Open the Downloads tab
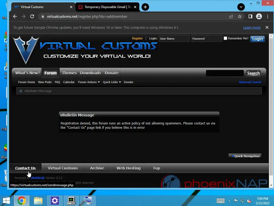 tap(90, 73)
